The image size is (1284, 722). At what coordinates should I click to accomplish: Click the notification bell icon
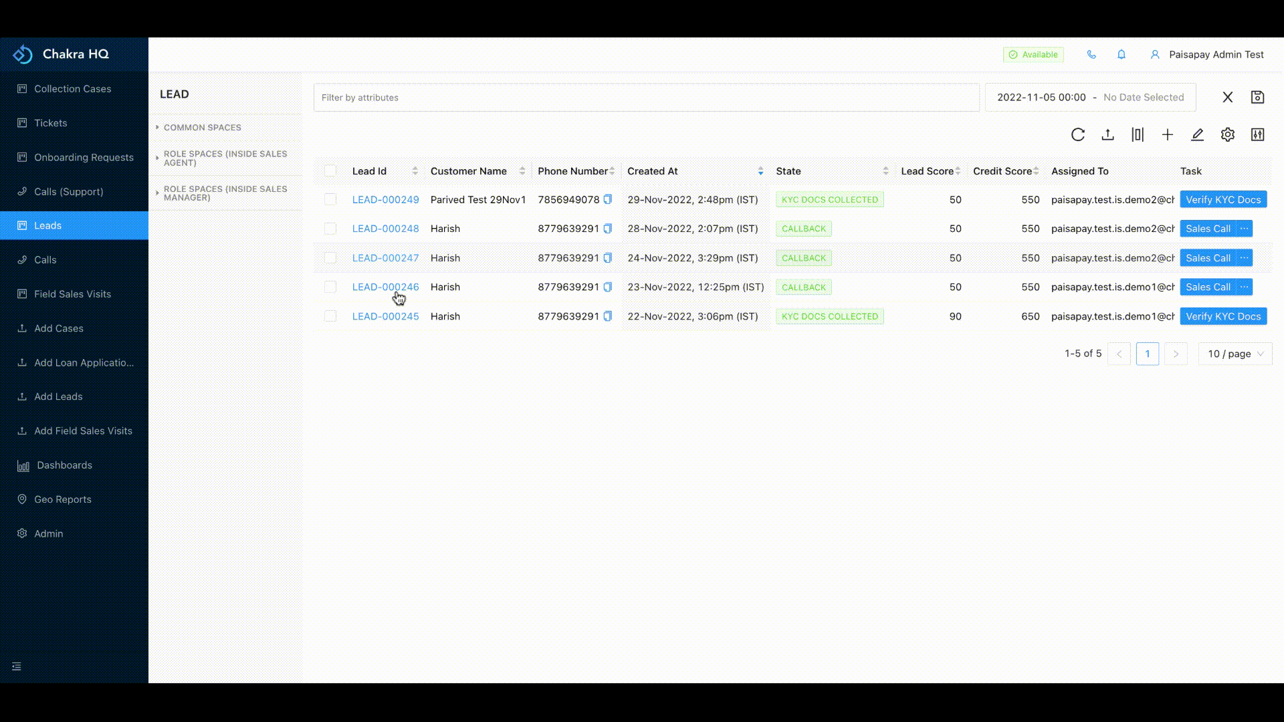click(1121, 55)
